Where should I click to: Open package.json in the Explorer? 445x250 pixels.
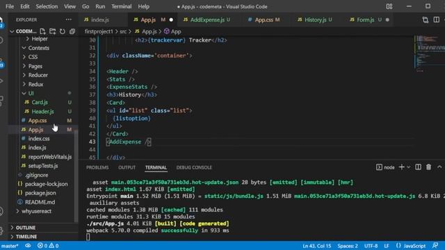click(x=40, y=193)
